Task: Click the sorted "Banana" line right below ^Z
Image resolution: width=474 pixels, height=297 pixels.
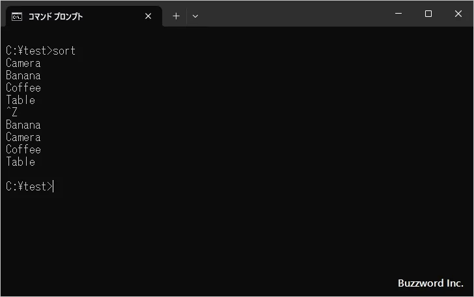Action: tap(23, 125)
